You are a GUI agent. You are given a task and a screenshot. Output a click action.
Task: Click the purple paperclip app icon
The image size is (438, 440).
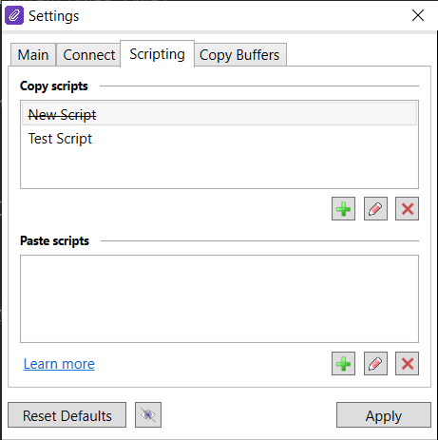[x=14, y=15]
